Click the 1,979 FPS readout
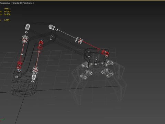Viewport: 165px width, 124px height. 7,20
